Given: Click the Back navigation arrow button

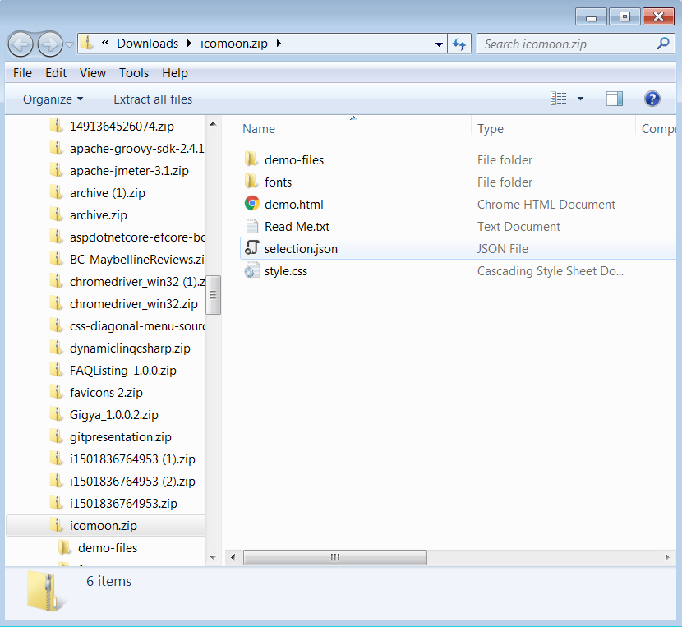Looking at the screenshot, I should (x=21, y=44).
